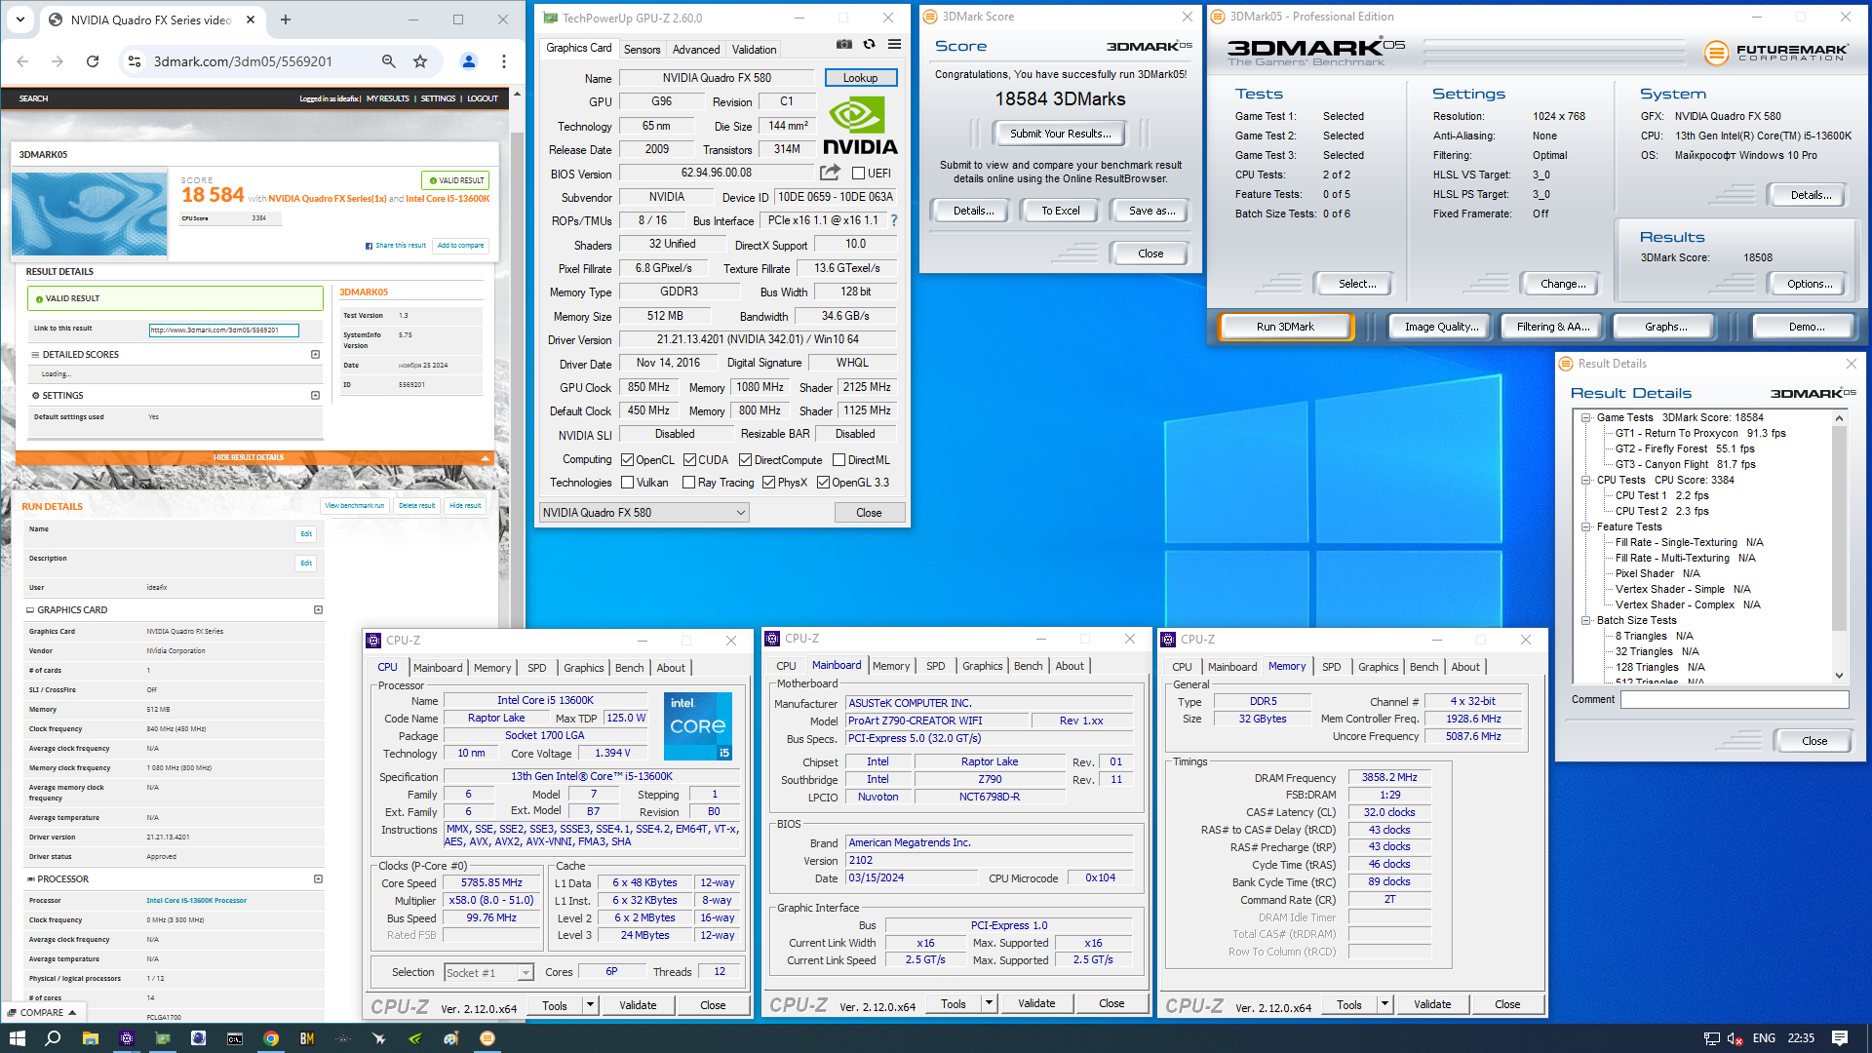The image size is (1872, 1053).
Task: Click the Chrome reload page button
Action: click(93, 61)
